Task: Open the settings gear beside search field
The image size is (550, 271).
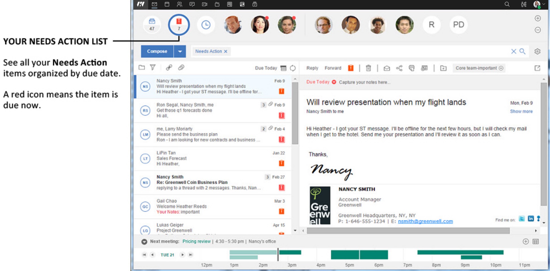Action: 537,51
